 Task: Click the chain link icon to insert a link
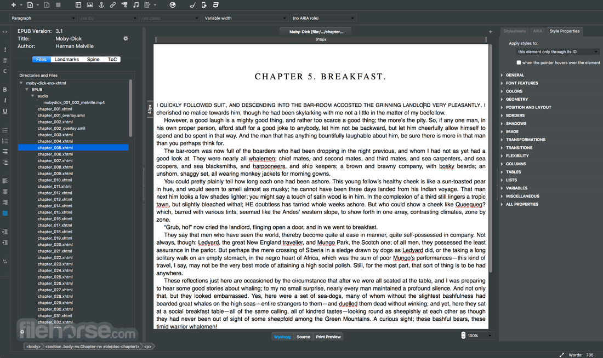point(113,5)
